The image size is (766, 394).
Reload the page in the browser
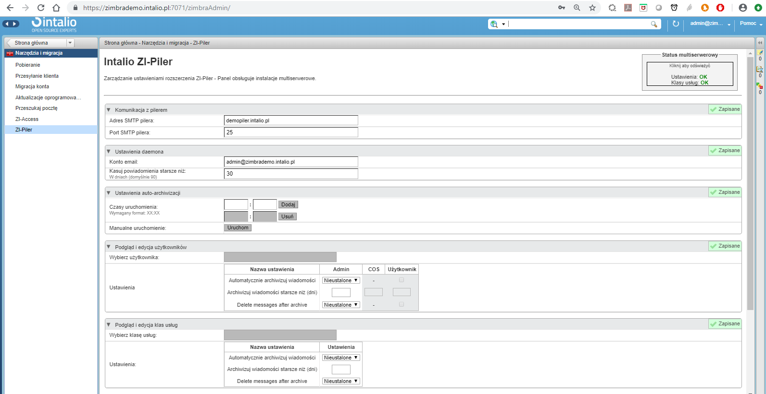(41, 8)
